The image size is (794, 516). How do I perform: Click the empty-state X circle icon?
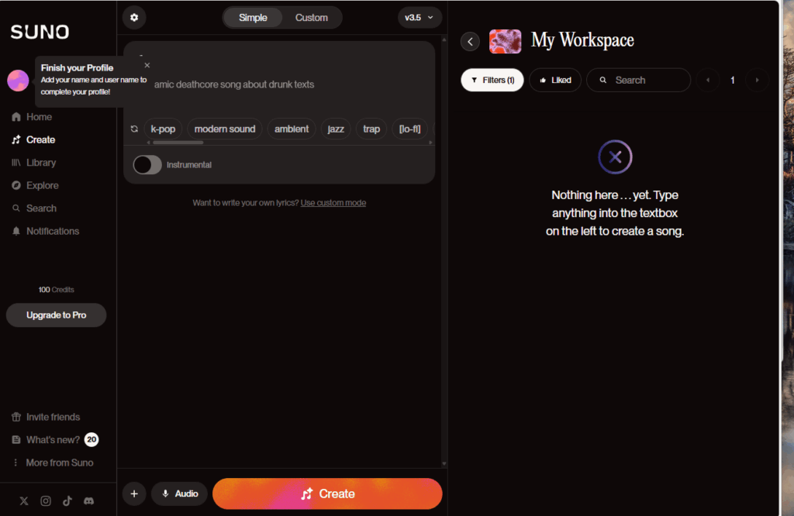[615, 157]
